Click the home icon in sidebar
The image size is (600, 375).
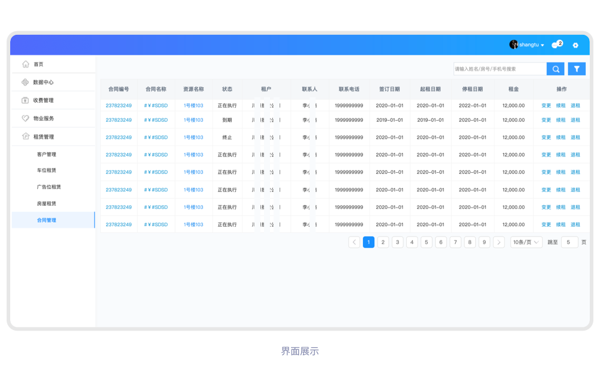[25, 64]
